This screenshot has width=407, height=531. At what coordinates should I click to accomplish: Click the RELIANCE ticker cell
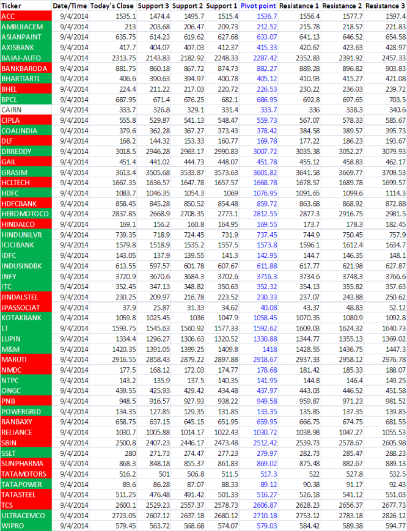click(26, 432)
